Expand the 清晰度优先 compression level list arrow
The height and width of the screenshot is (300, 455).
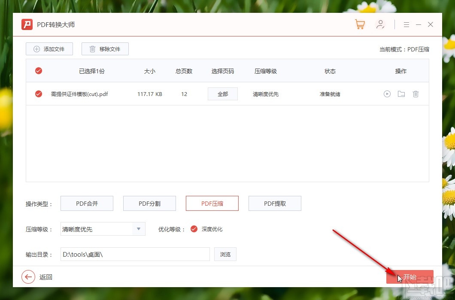(138, 229)
